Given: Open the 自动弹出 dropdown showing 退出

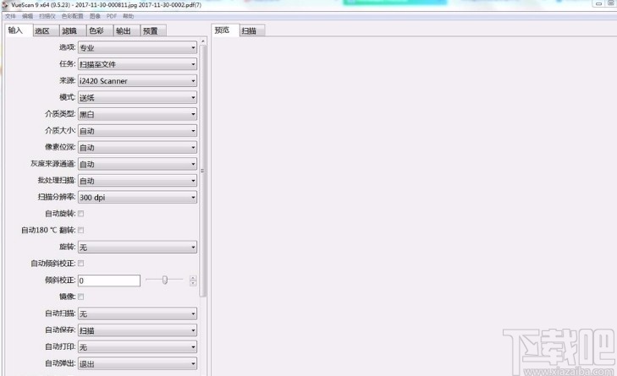Looking at the screenshot, I should click(x=137, y=363).
